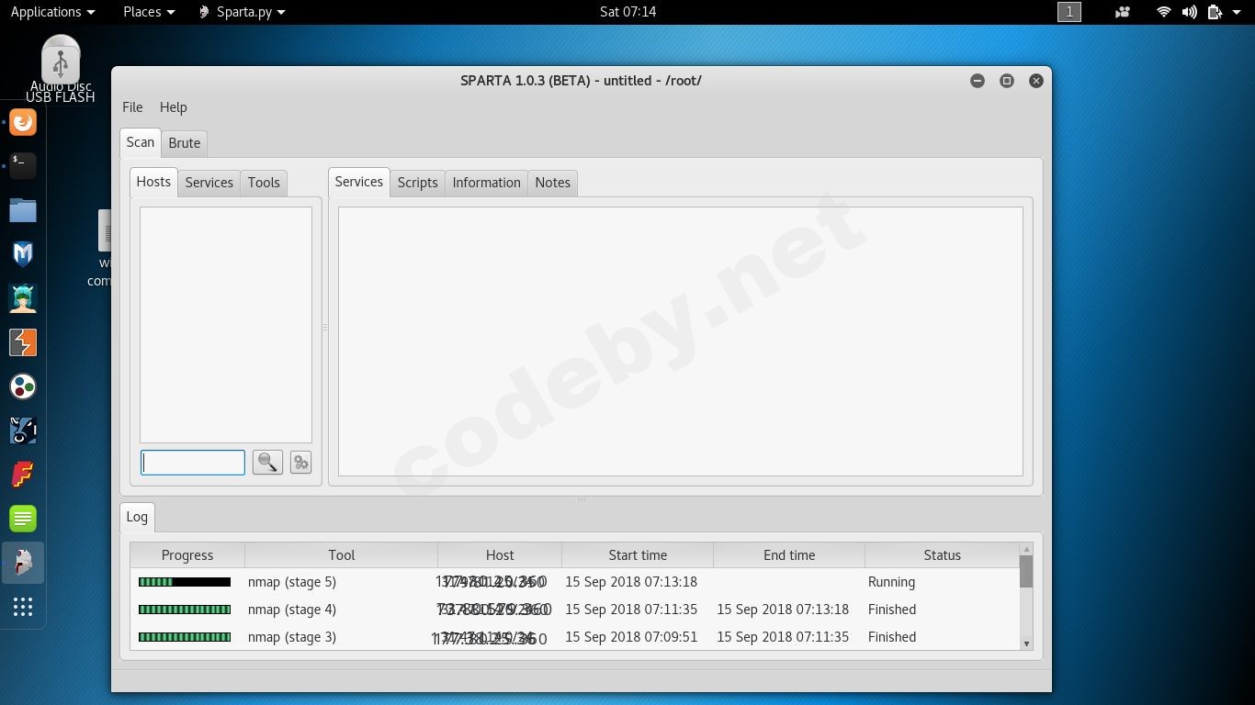Open the gear settings button beside search
The width and height of the screenshot is (1255, 705).
point(300,463)
